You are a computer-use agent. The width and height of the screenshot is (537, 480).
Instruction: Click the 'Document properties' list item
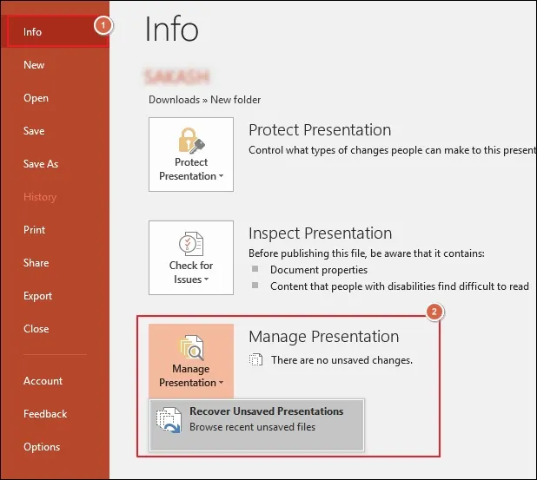319,270
